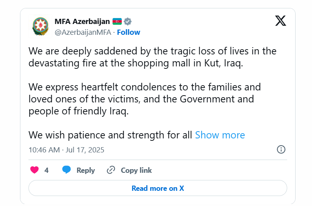Image resolution: width=312 pixels, height=206 pixels.
Task: Open the MFA Azerbaijan display name
Action: pyautogui.click(x=82, y=22)
